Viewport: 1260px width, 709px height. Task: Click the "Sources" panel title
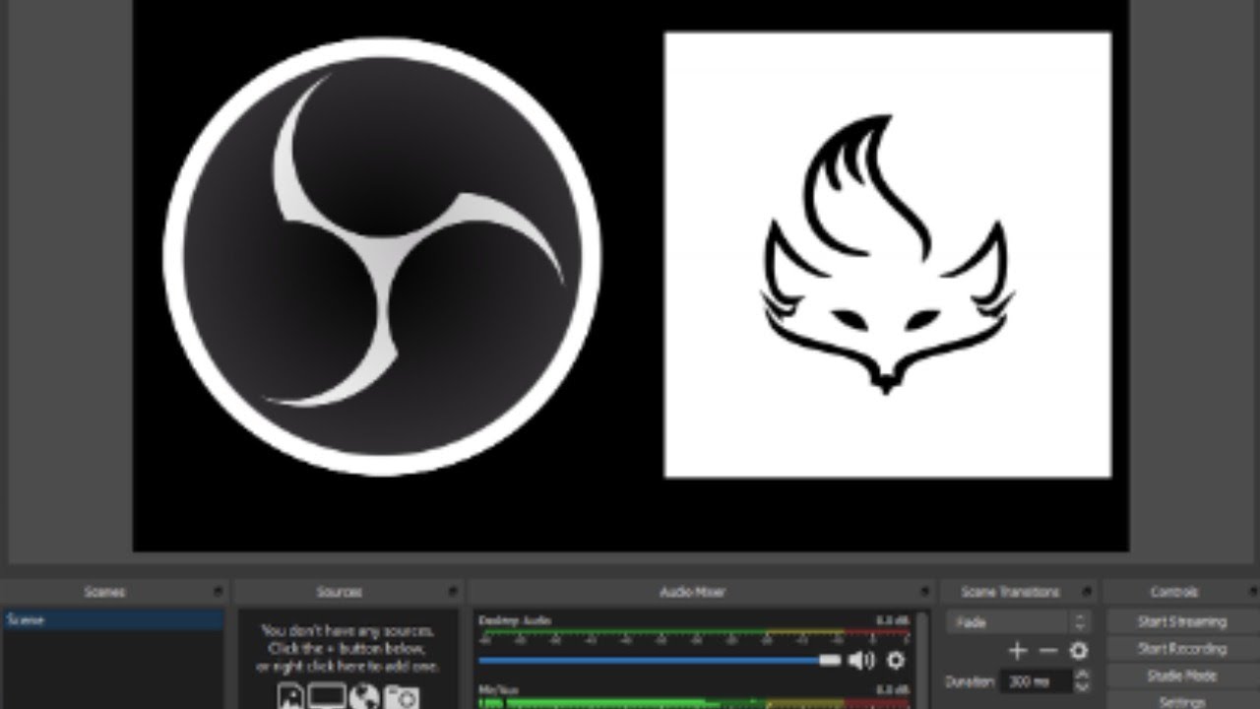339,592
